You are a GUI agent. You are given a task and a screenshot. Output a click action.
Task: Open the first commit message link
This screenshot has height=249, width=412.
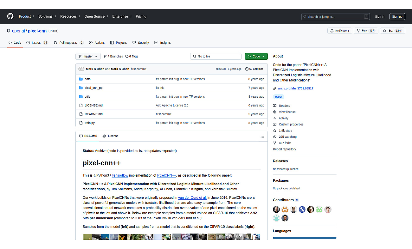[138, 69]
